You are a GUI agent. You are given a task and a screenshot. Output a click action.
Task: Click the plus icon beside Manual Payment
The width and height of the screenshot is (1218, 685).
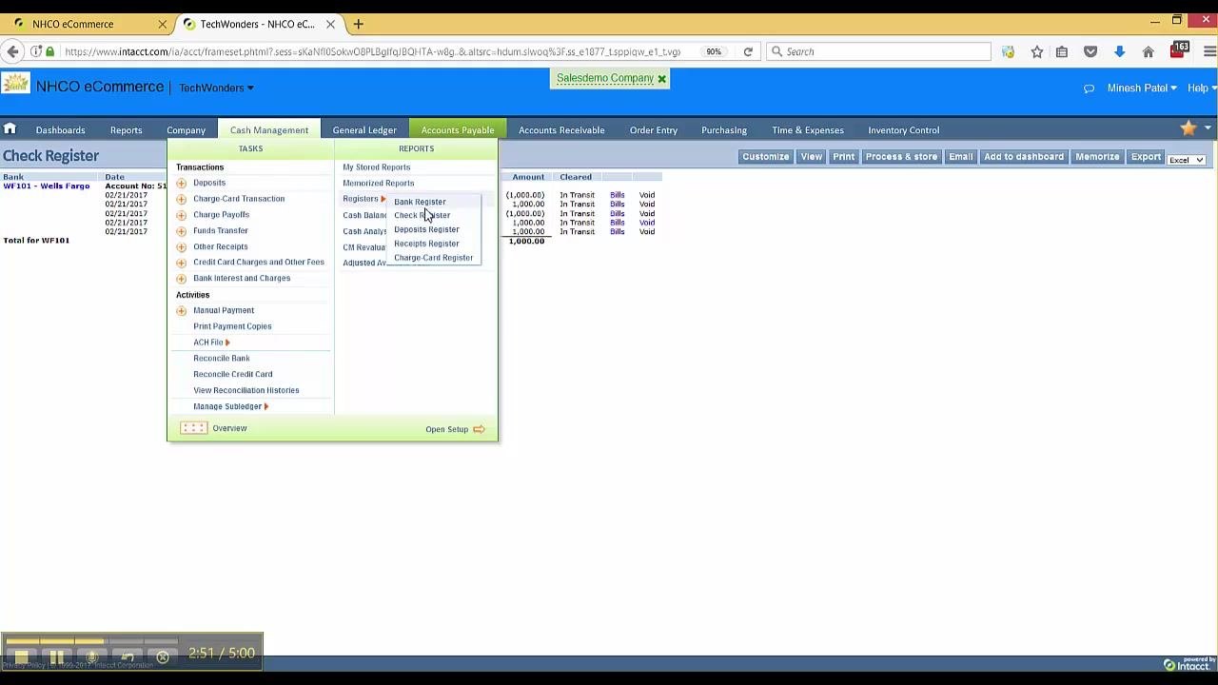(x=182, y=310)
